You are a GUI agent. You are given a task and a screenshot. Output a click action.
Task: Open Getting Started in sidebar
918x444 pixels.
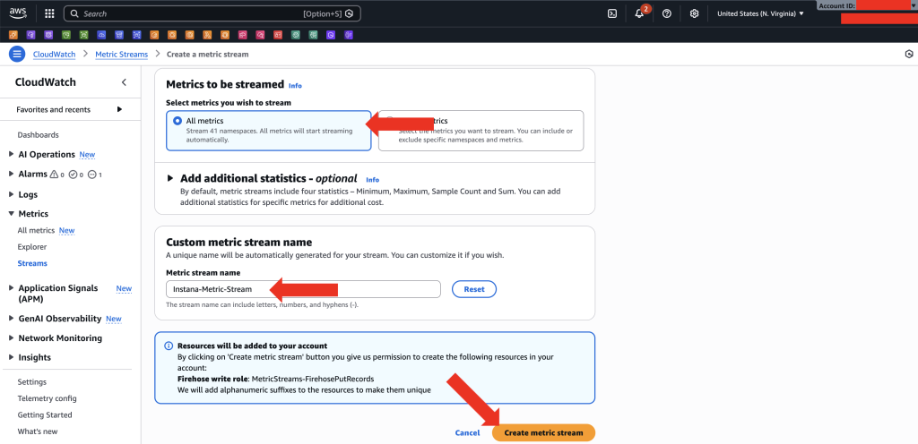click(x=45, y=414)
